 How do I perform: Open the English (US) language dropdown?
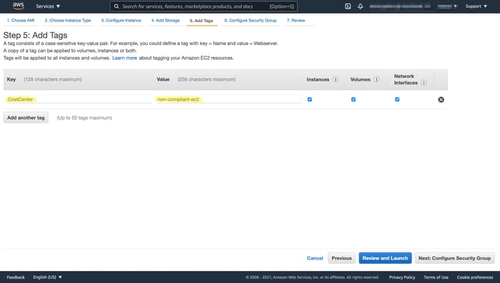click(48, 277)
